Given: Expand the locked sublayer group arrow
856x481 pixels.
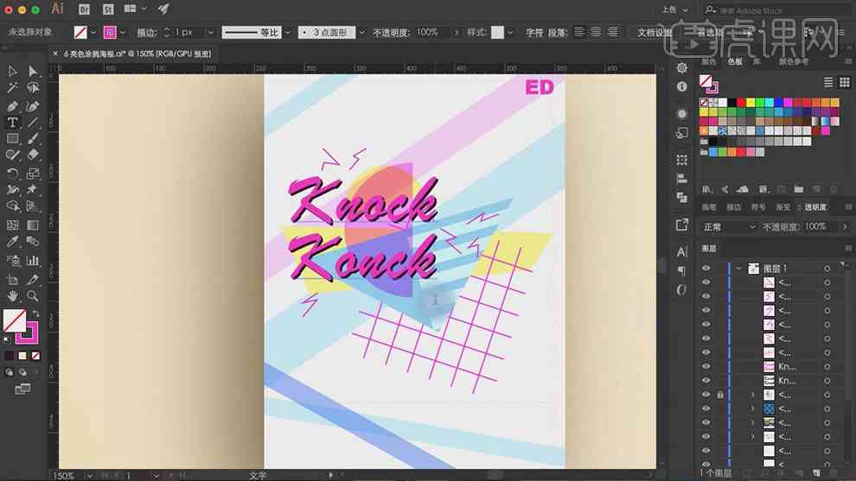Looking at the screenshot, I should coord(752,395).
